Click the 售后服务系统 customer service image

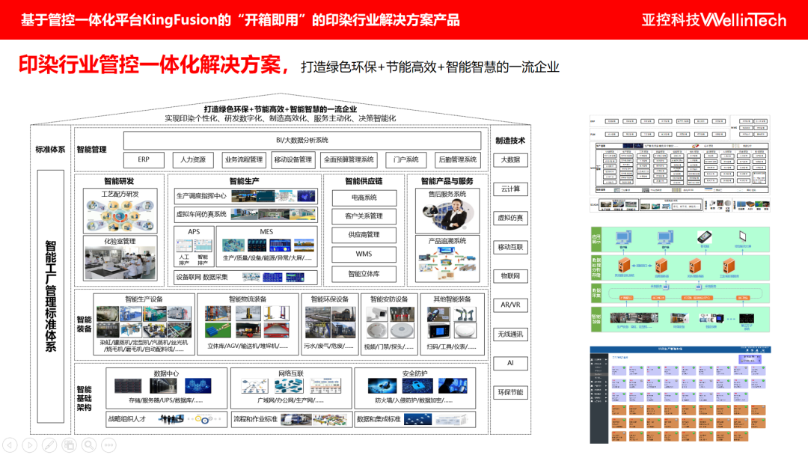[x=447, y=216]
